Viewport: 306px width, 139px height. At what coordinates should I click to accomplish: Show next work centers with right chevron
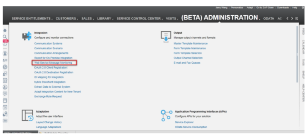[x=292, y=18]
